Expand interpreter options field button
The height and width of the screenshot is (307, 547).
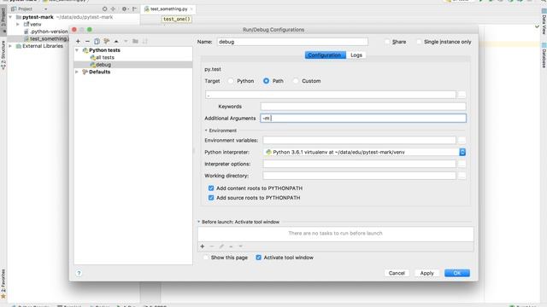462,164
